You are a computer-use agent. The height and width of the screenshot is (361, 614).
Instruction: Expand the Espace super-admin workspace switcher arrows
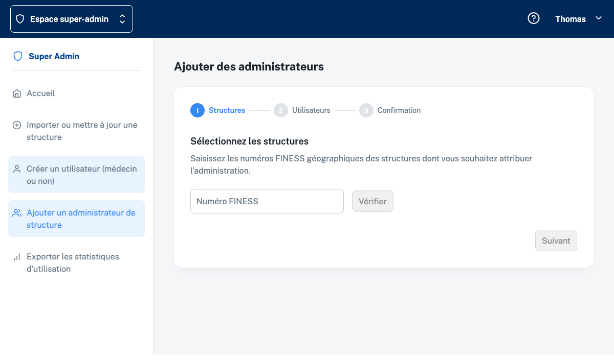pyautogui.click(x=122, y=19)
